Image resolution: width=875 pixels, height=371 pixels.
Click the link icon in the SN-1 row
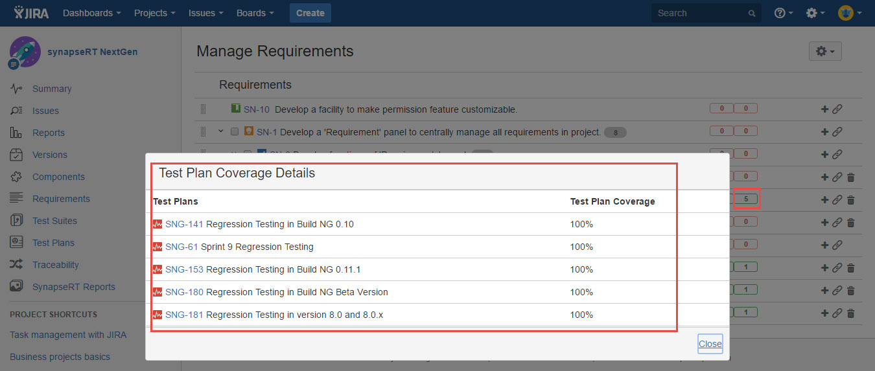click(837, 132)
